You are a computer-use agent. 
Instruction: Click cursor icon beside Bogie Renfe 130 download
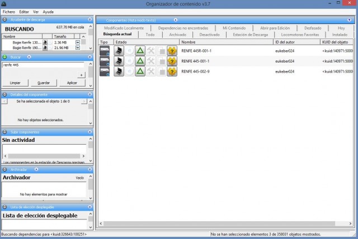[45, 49]
